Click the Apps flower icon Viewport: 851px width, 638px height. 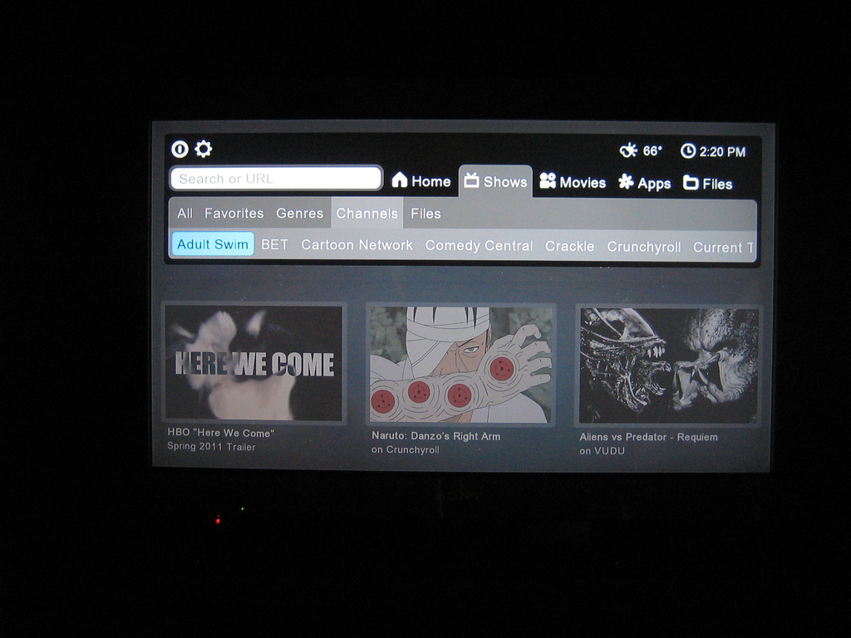tap(626, 182)
